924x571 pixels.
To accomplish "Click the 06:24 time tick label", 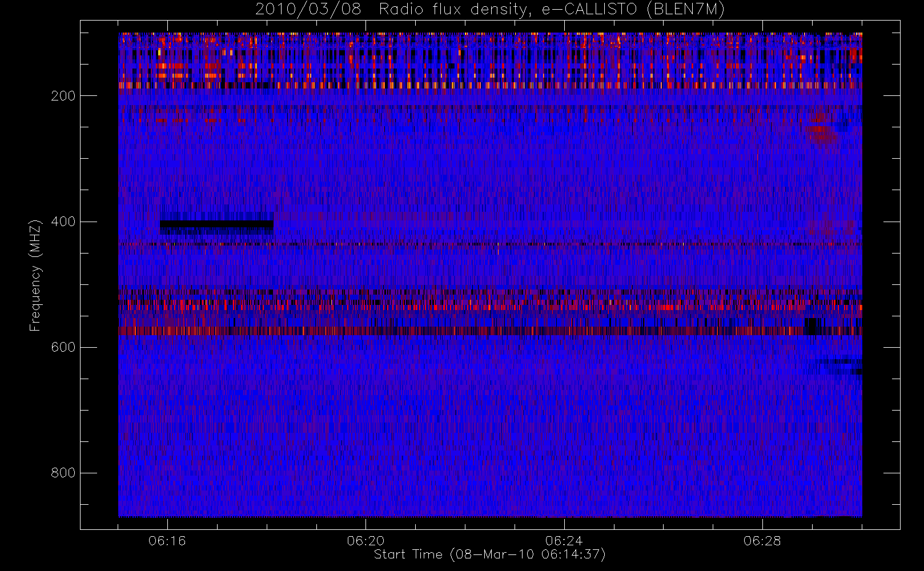I will click(564, 541).
